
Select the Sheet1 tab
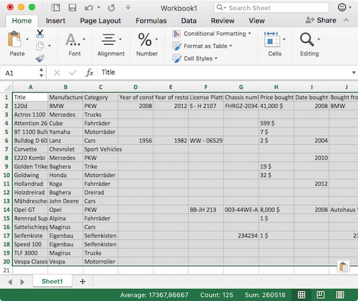pyautogui.click(x=53, y=281)
